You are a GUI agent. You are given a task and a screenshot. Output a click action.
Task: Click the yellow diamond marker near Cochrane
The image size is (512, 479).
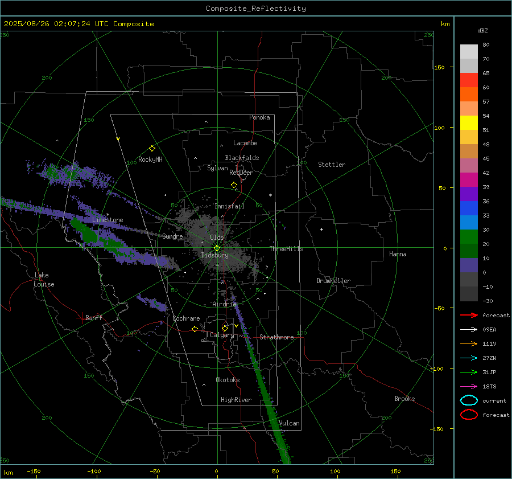[195, 329]
